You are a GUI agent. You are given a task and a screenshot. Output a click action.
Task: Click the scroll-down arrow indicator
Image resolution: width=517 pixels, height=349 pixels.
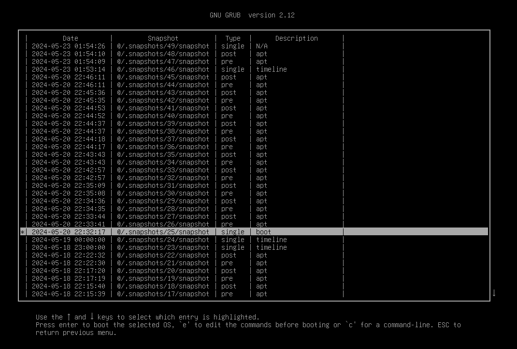494,293
